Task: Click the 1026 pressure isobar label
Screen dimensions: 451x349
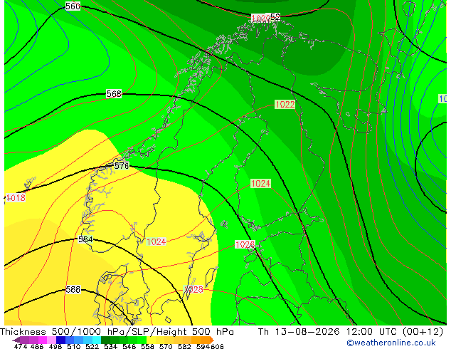Action: 245,244
